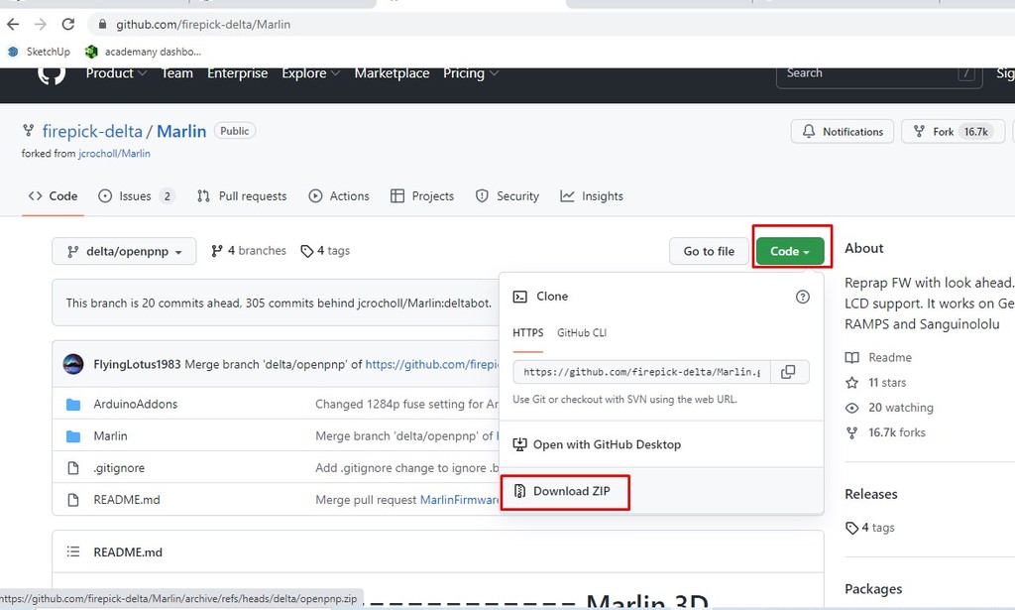Click the Notifications button

click(843, 132)
